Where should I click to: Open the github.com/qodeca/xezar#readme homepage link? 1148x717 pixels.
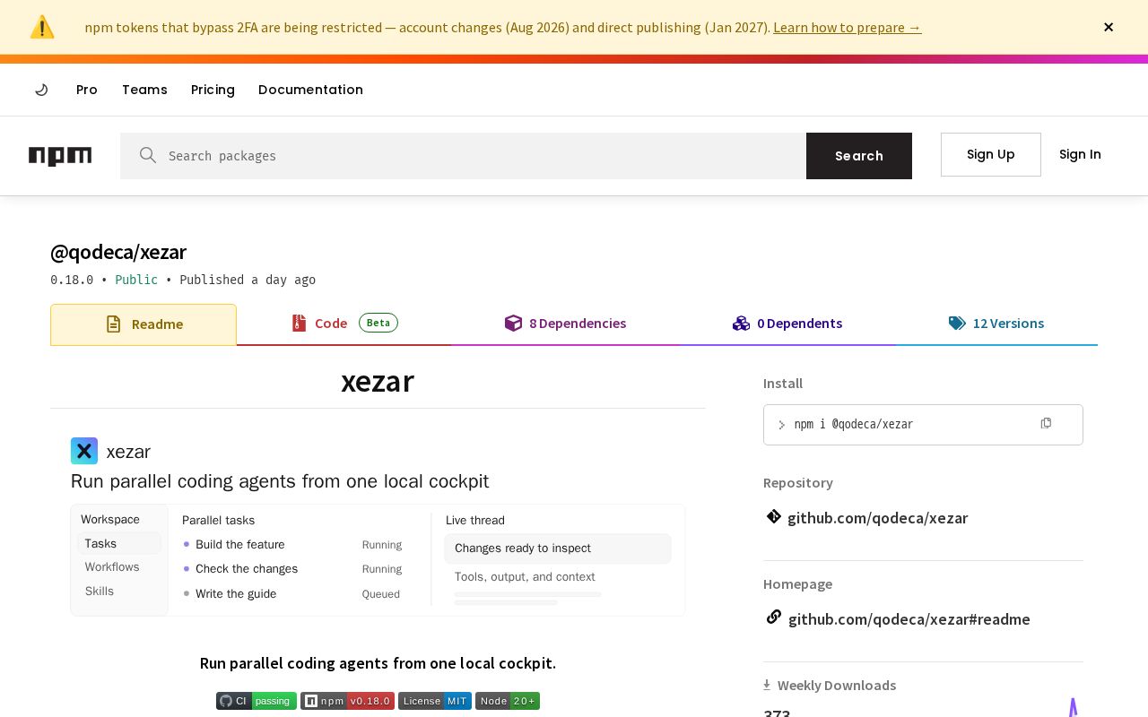(x=909, y=618)
